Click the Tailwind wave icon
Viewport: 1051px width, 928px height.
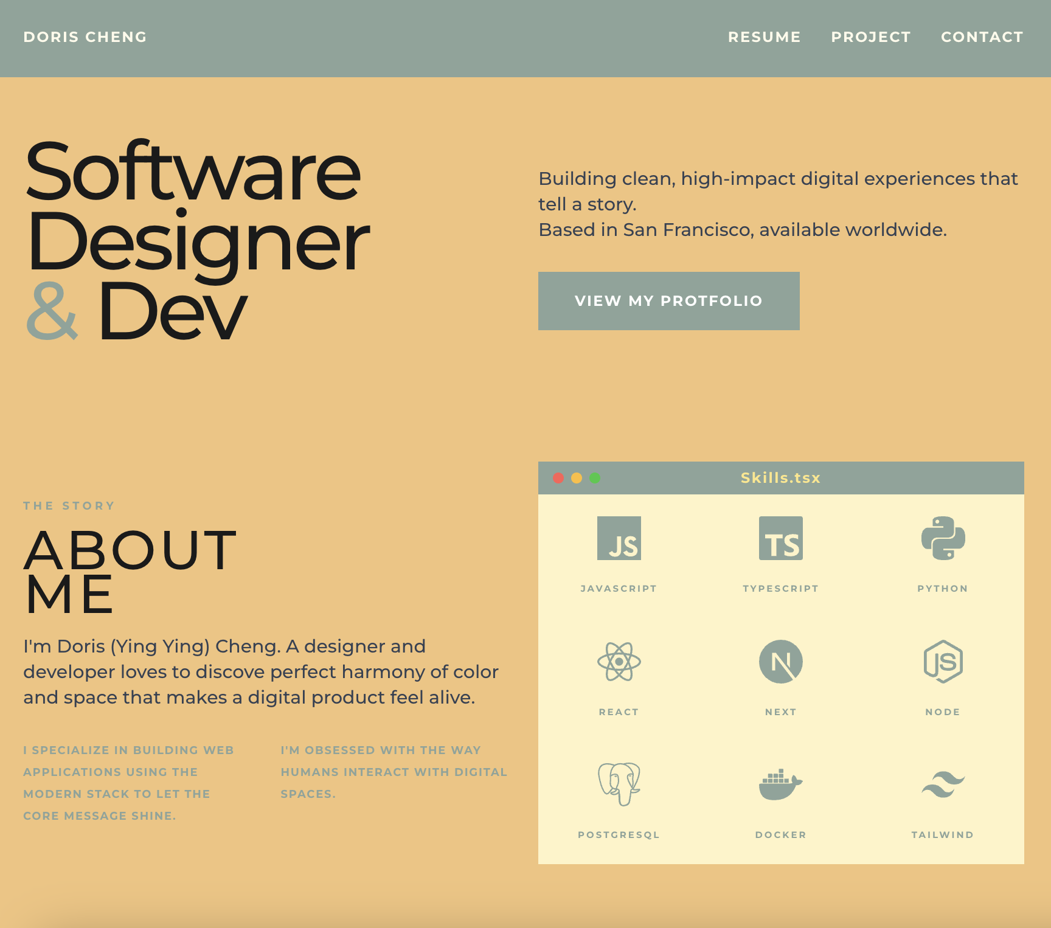943,784
